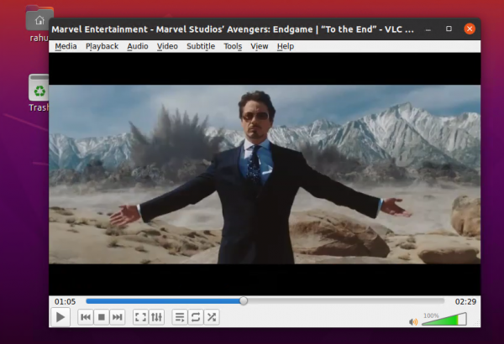
Task: Skip to next media track
Action: click(118, 317)
